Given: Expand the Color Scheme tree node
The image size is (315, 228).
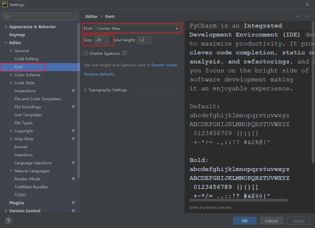Looking at the screenshot, I should pos(11,75).
